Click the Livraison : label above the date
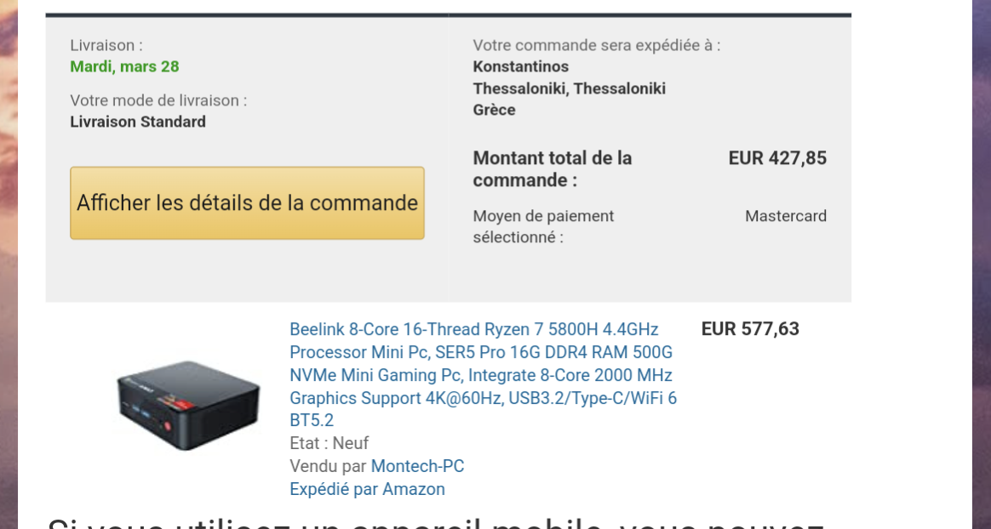Image resolution: width=991 pixels, height=529 pixels. (x=106, y=45)
